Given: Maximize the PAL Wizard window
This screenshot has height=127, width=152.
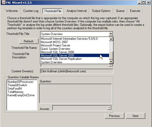Looking at the screenshot, I should click(x=143, y=2).
